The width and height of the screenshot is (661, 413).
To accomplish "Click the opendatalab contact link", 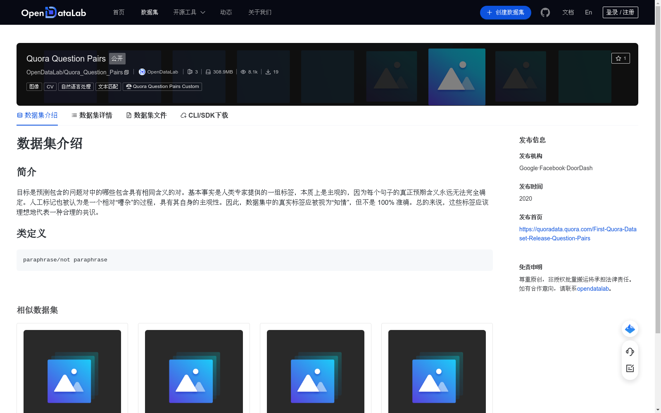I will click(x=593, y=289).
